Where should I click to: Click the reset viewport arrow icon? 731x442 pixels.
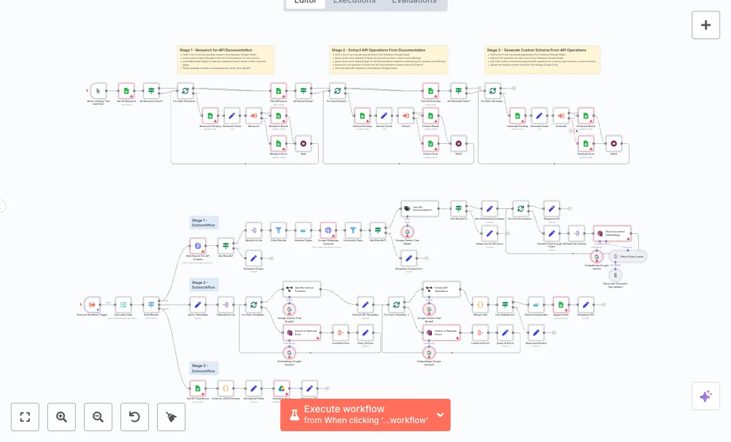[135, 417]
